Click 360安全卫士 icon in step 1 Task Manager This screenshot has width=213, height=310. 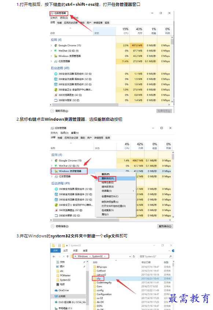coord(56,90)
